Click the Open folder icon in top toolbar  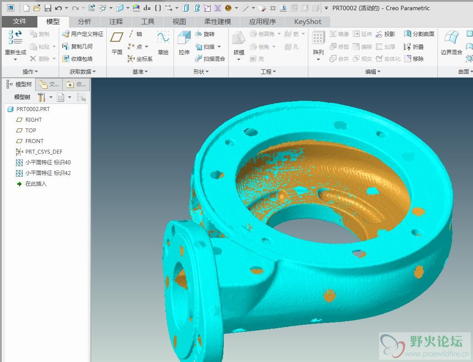37,8
